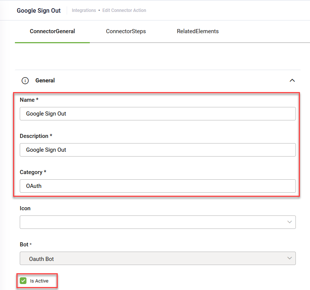Screen dimensions: 310x290
Task: Click the General section heading
Action: tap(45, 81)
